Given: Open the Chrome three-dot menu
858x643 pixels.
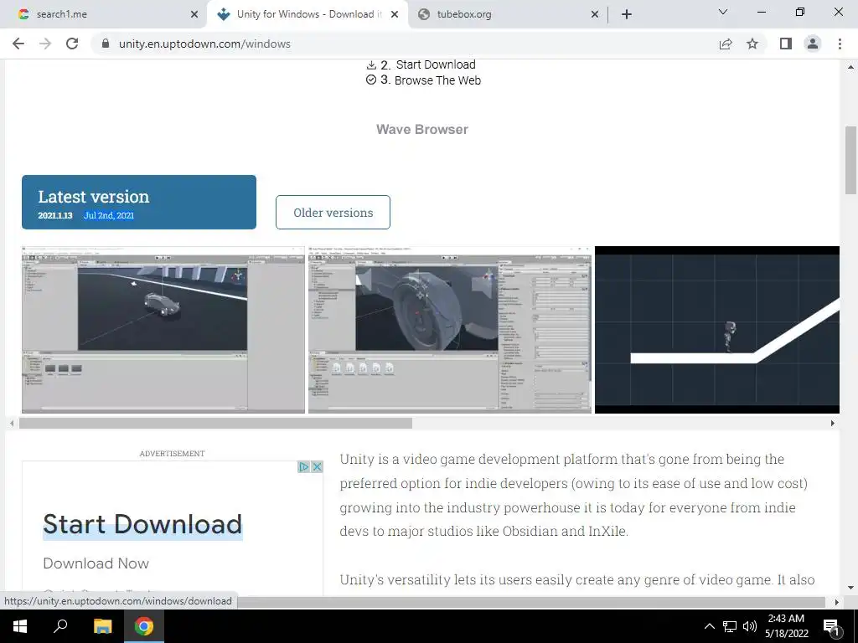Looking at the screenshot, I should [840, 44].
